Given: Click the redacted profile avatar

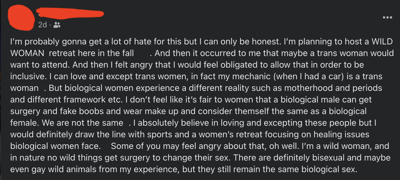Looking at the screenshot, I should pos(21,17).
